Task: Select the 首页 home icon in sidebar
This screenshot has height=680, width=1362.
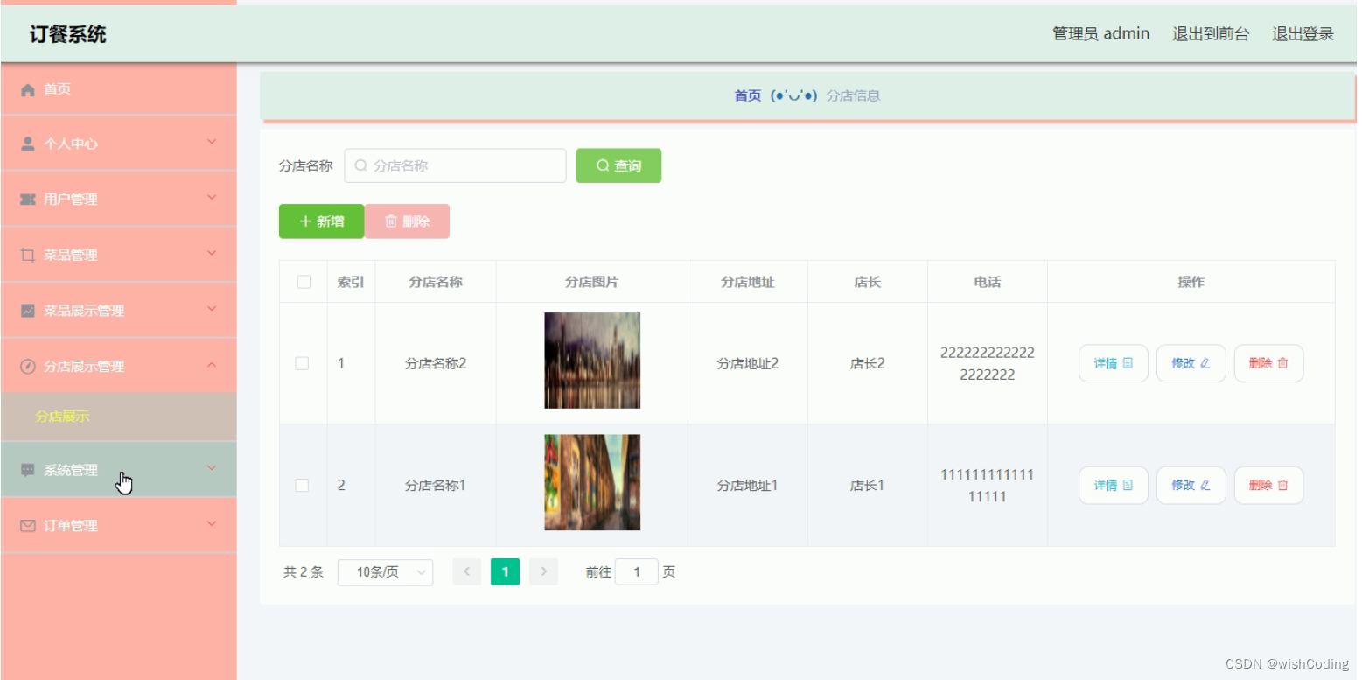Action: [x=27, y=88]
